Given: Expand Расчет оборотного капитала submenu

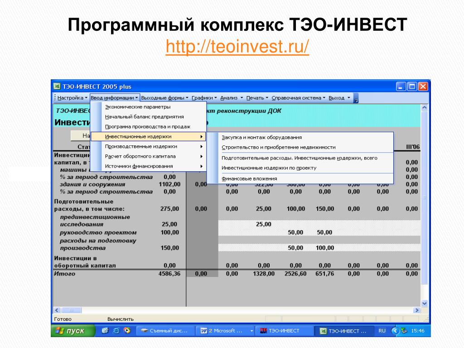Looking at the screenshot, I should [148, 156].
